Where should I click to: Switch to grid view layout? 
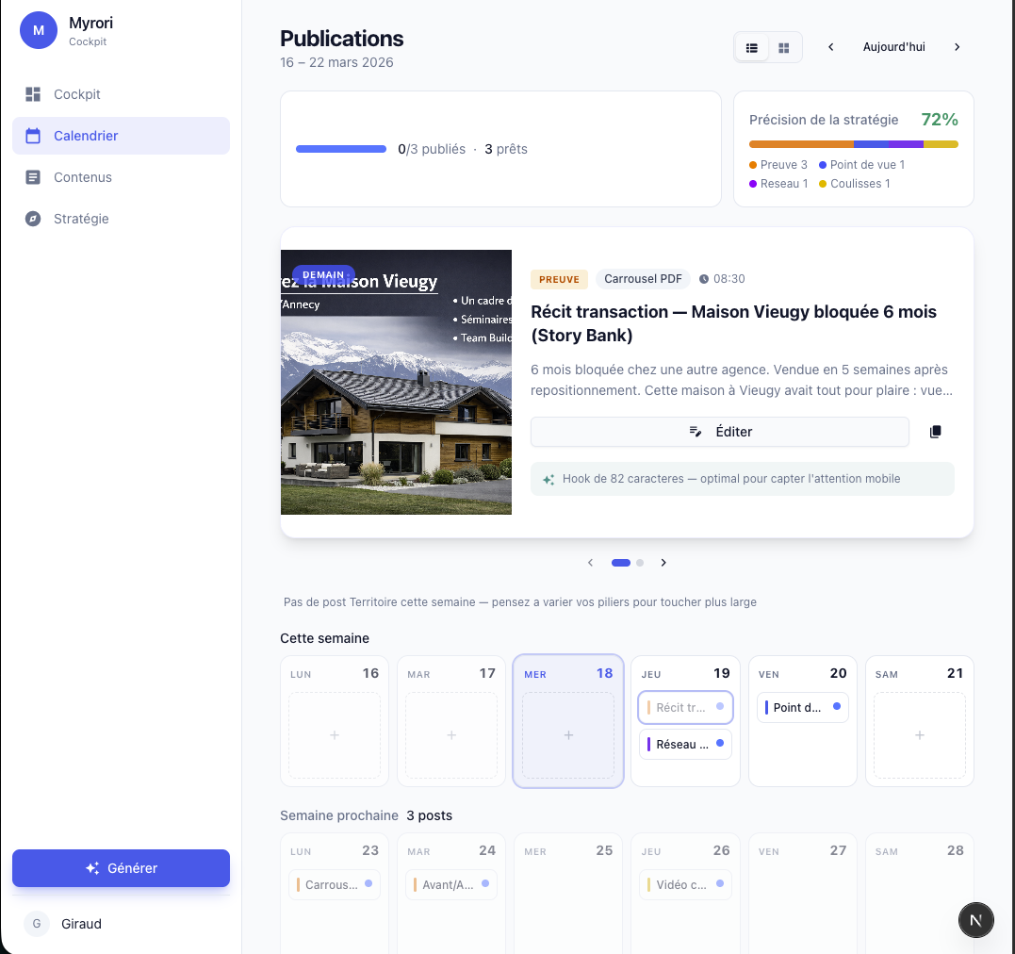[x=783, y=48]
